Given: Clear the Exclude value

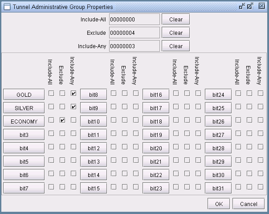Looking at the screenshot, I should tap(175, 33).
